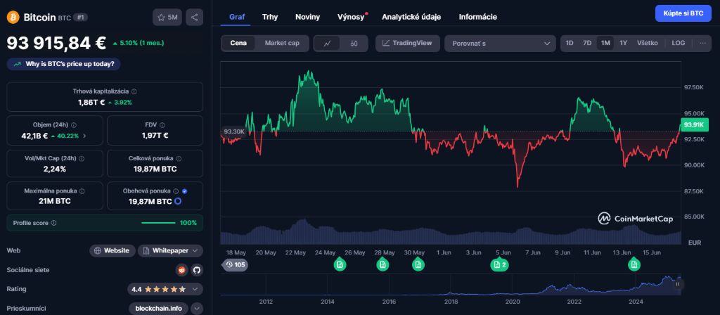This screenshot has height=315, width=720.
Task: Click the share icon next to Bitcoin
Action: click(195, 17)
